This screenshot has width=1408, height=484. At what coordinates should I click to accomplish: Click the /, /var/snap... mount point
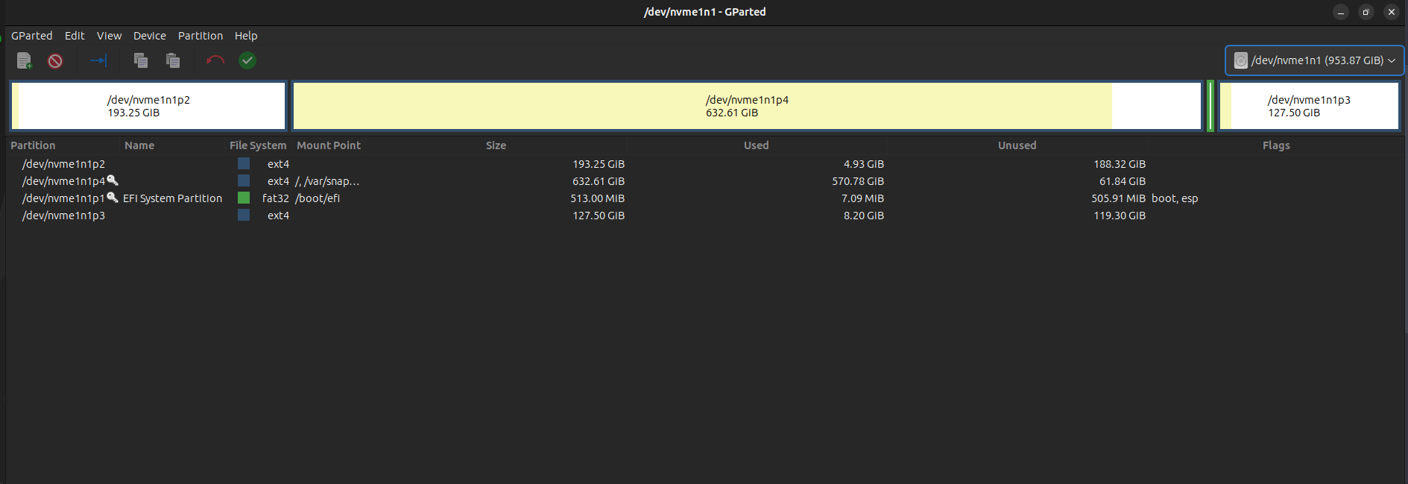[327, 181]
